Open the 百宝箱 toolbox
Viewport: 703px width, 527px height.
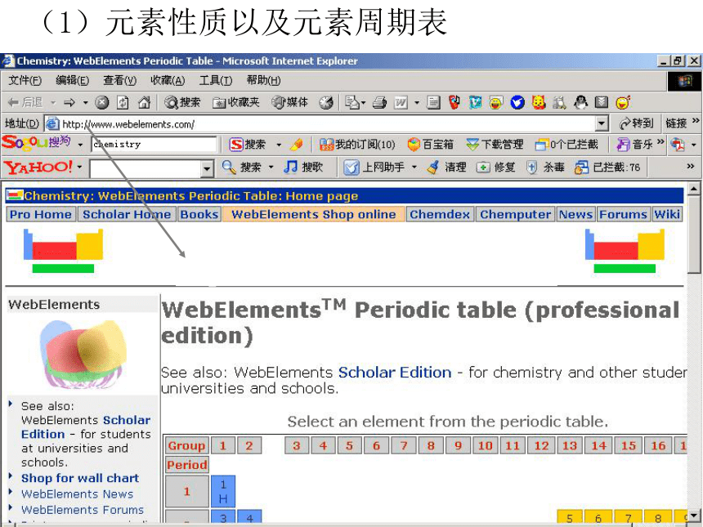(x=431, y=145)
